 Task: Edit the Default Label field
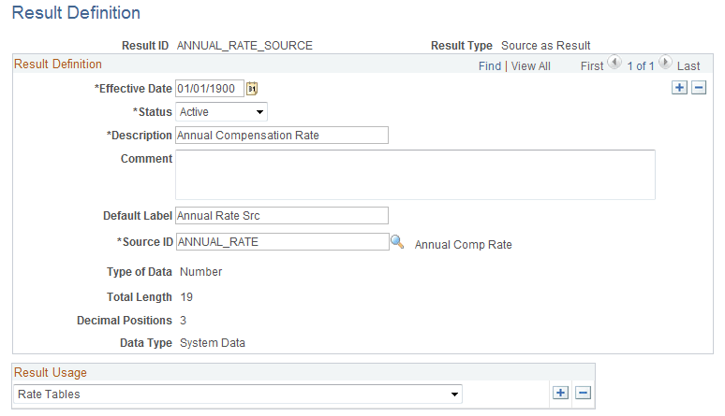282,216
